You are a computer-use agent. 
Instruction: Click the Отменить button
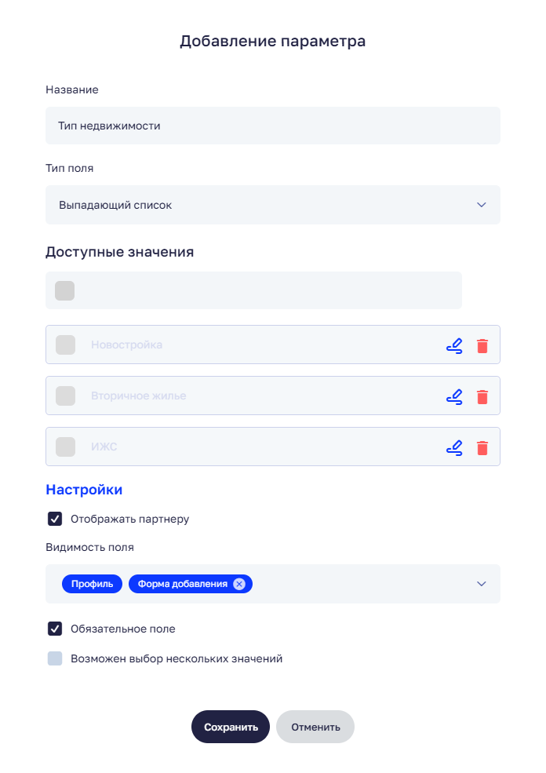[315, 727]
